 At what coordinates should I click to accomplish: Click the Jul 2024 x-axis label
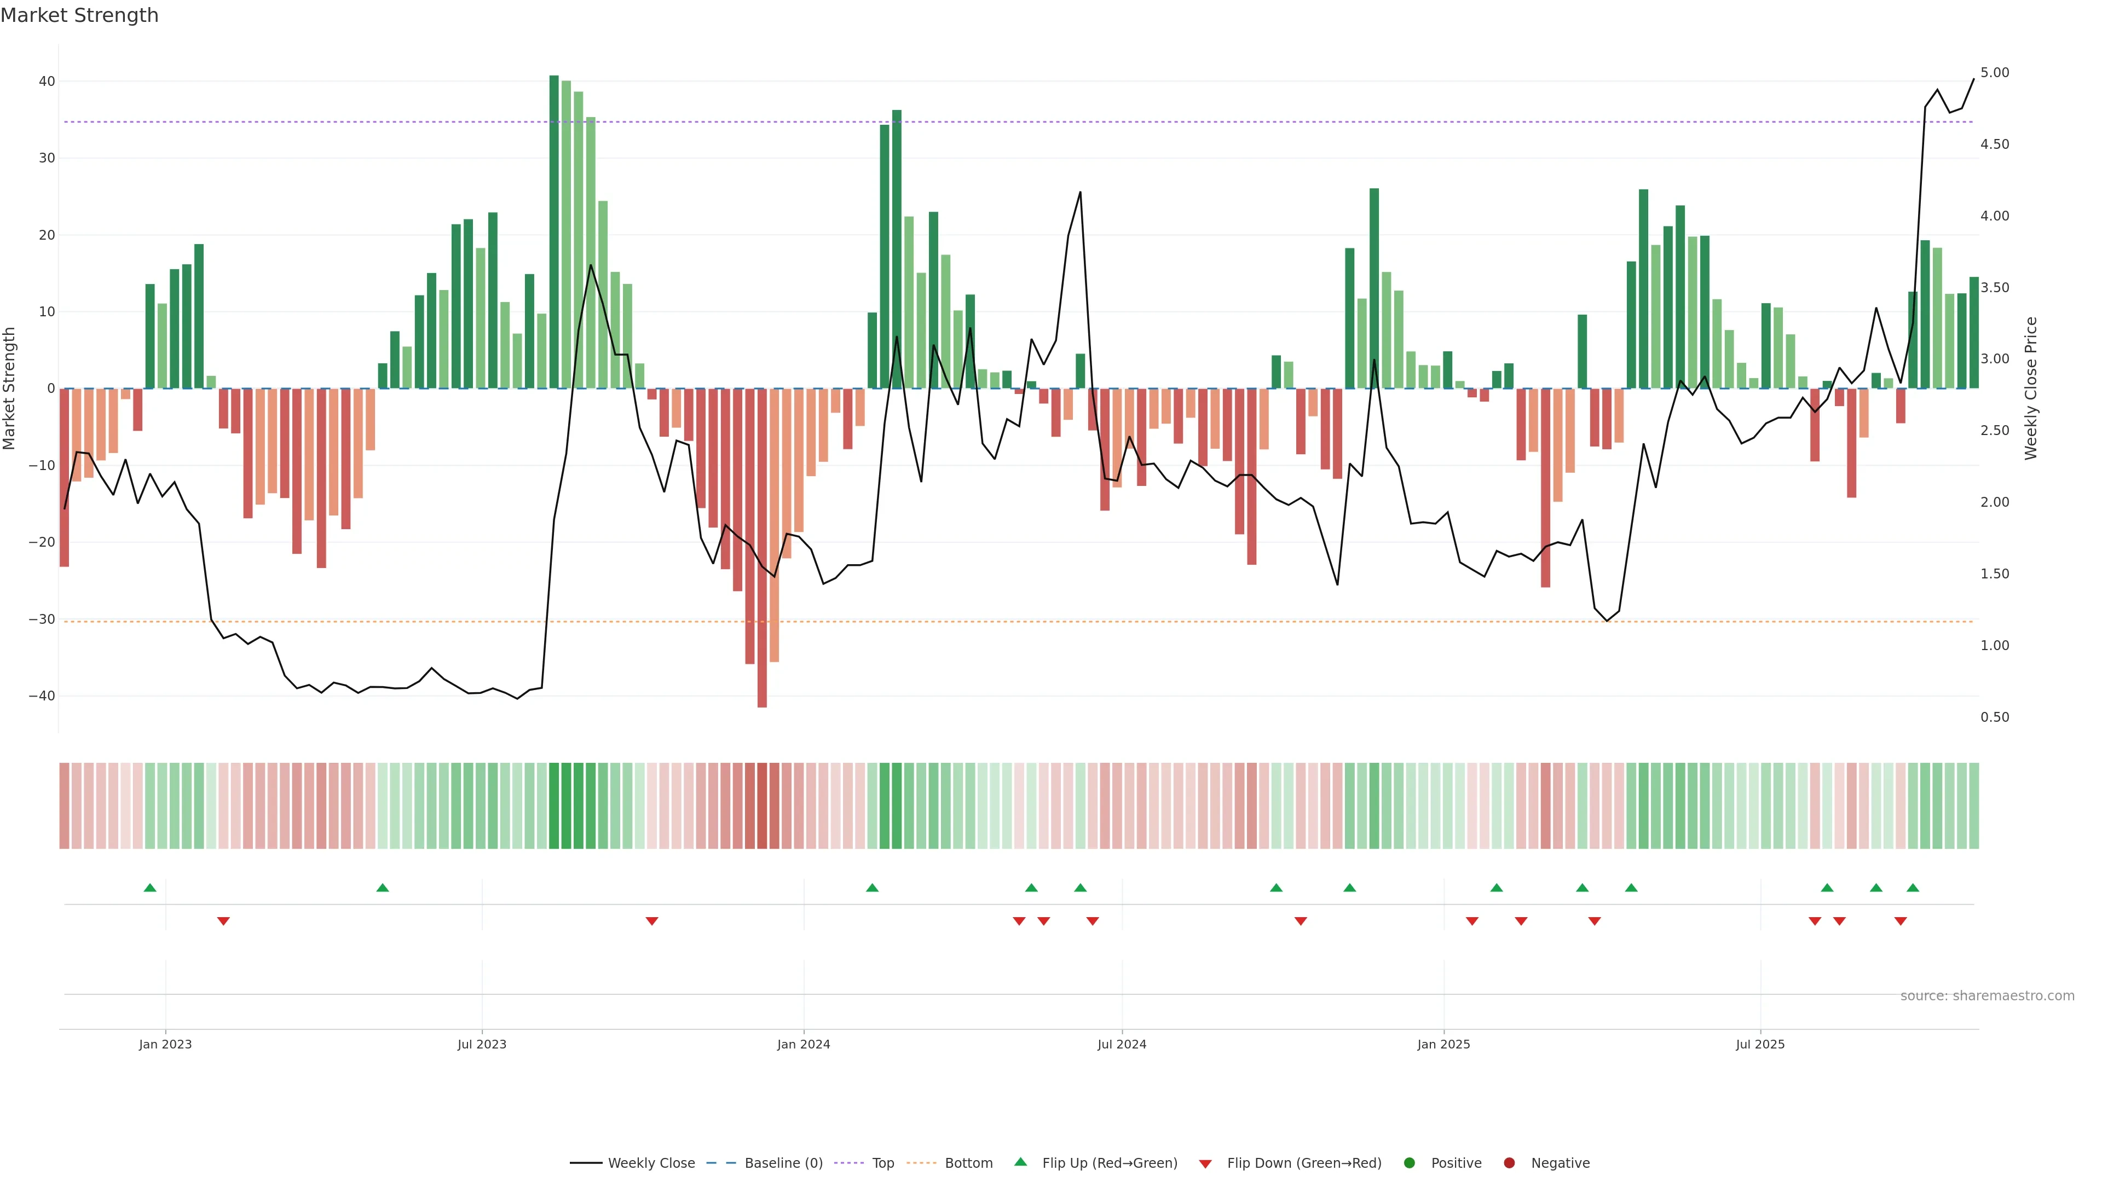tap(1121, 1044)
